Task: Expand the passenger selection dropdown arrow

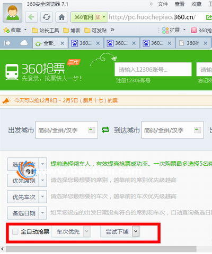Action: [x=42, y=164]
